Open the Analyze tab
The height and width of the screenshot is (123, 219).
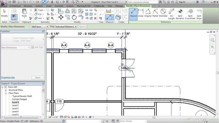70,6
